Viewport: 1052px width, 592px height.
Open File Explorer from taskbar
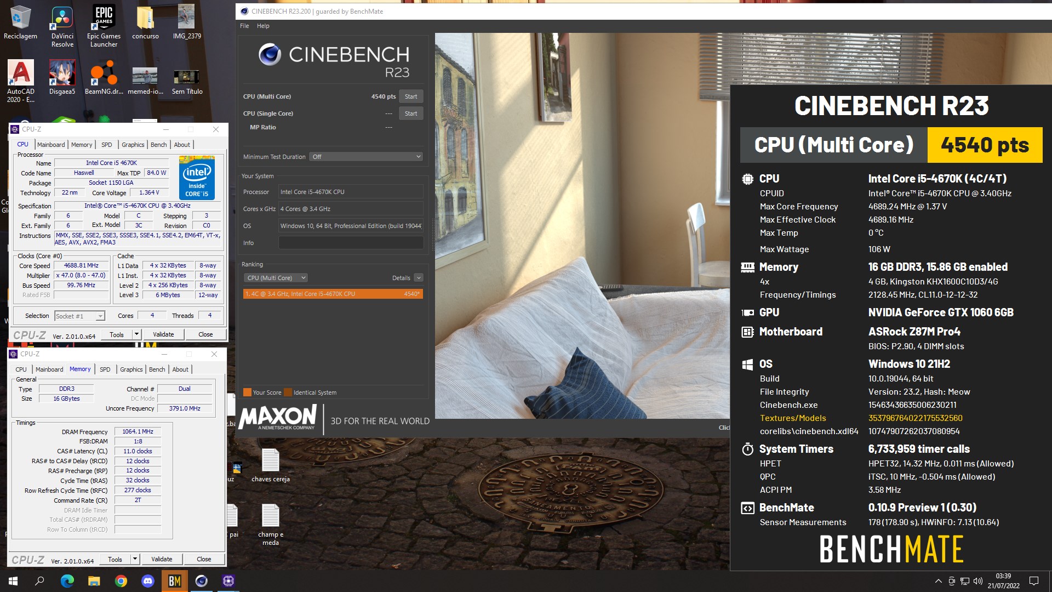pyautogui.click(x=94, y=581)
